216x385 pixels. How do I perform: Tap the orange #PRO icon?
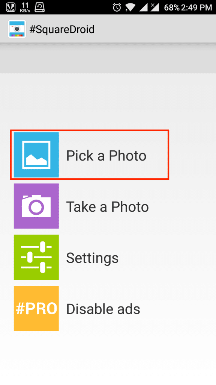tap(36, 308)
